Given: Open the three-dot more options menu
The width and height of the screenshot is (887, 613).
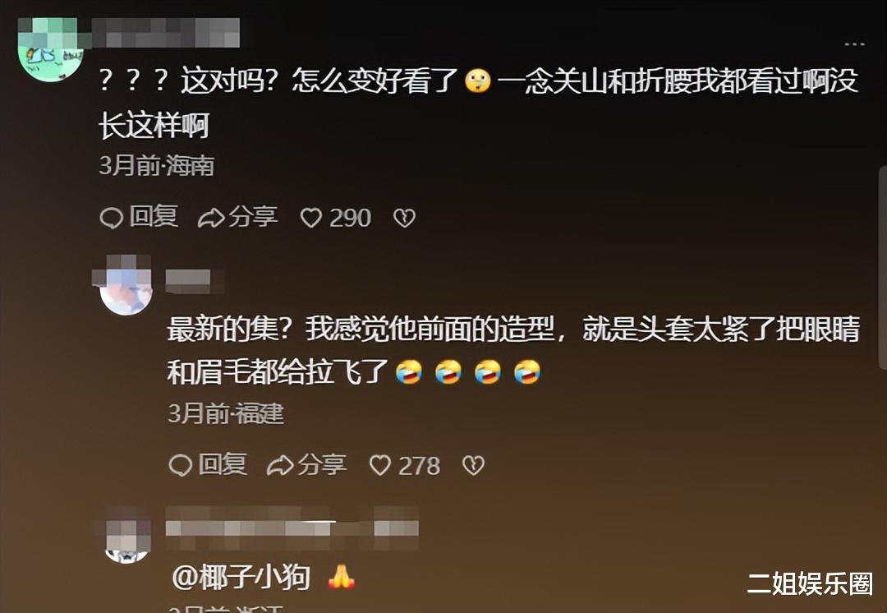Looking at the screenshot, I should click(854, 44).
